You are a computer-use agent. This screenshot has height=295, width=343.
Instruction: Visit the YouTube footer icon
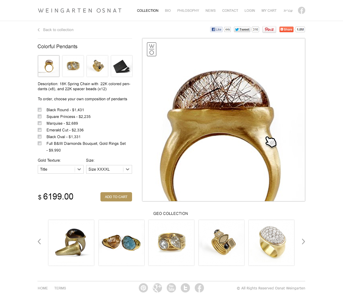point(171,288)
